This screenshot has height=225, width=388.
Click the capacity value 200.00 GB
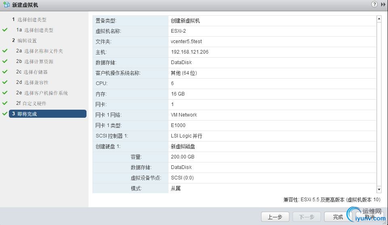[x=183, y=157]
